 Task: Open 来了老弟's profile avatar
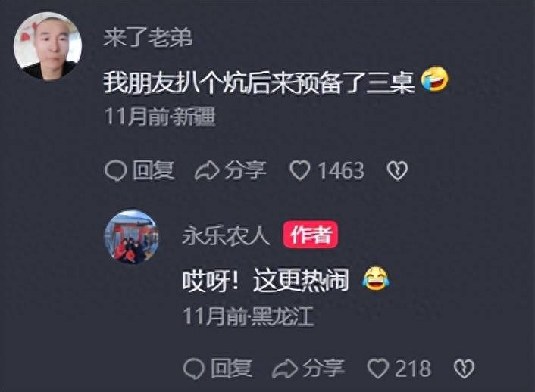[48, 46]
